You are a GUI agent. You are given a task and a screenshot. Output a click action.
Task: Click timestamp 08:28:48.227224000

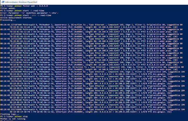(x=11, y=44)
